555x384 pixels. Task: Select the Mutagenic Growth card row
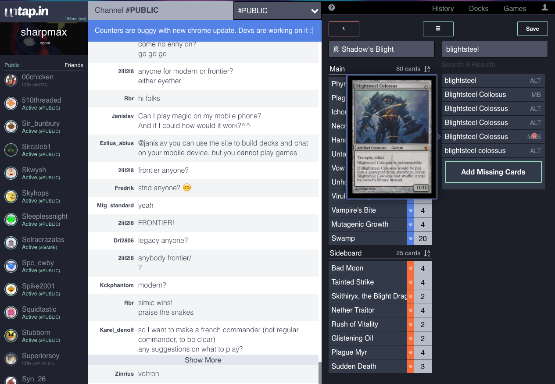tap(368, 224)
